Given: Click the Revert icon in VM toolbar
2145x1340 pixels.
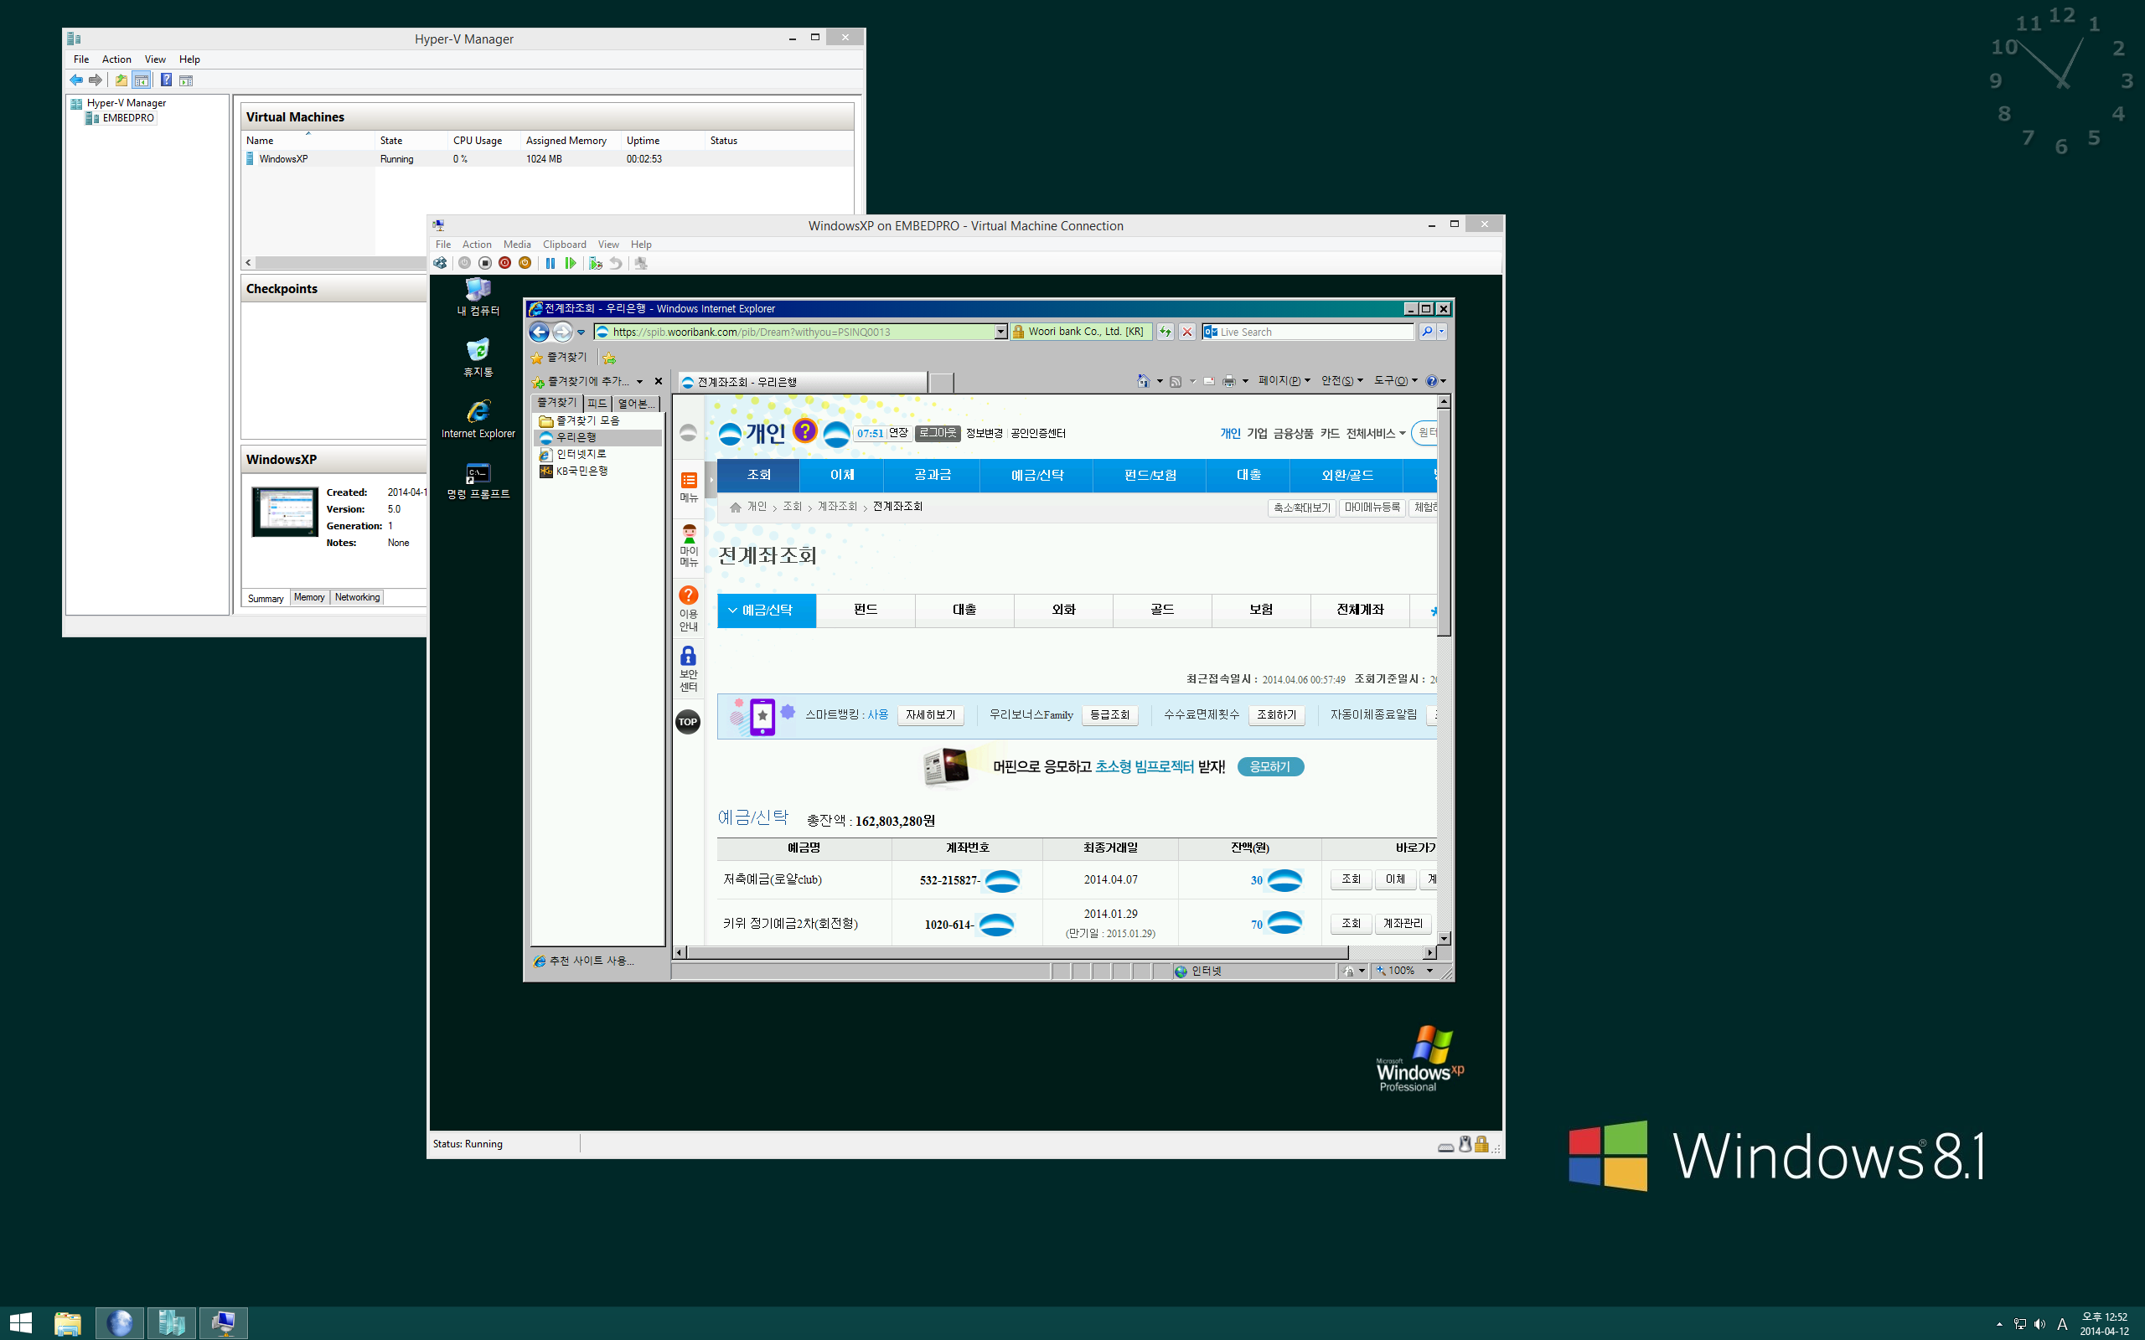Looking at the screenshot, I should pos(615,263).
